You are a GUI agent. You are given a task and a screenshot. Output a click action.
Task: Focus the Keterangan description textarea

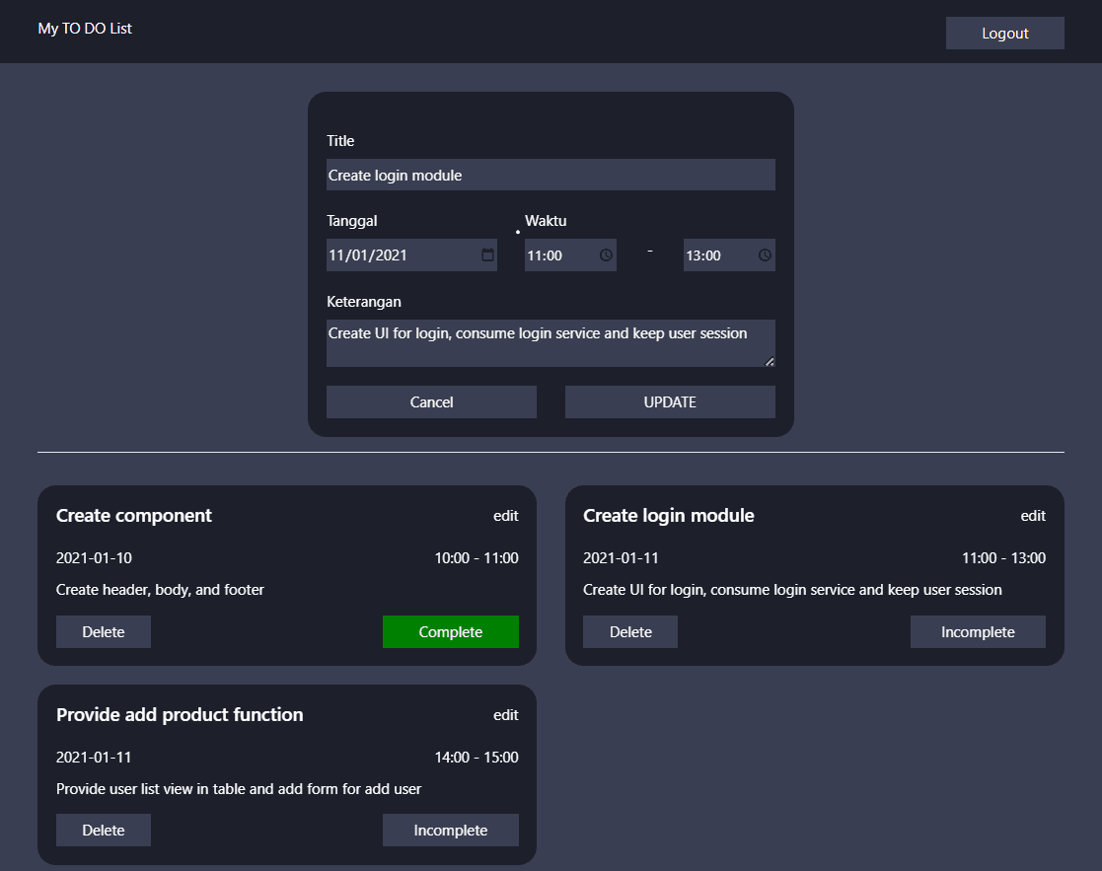tap(551, 343)
